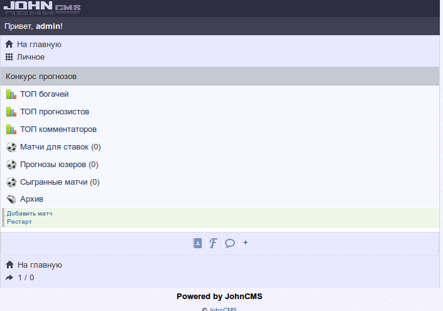443x311 pixels.
Task: Click the grid icon next to Личное
Action: coord(9,57)
